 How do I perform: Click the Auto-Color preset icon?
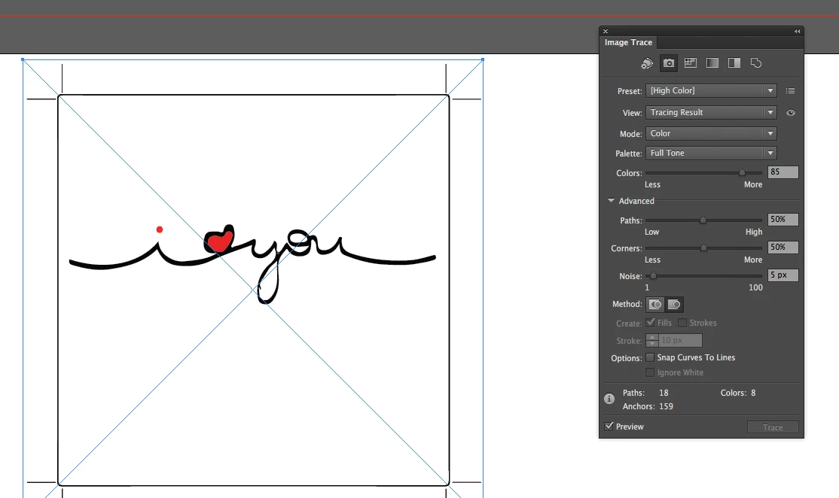(x=647, y=64)
